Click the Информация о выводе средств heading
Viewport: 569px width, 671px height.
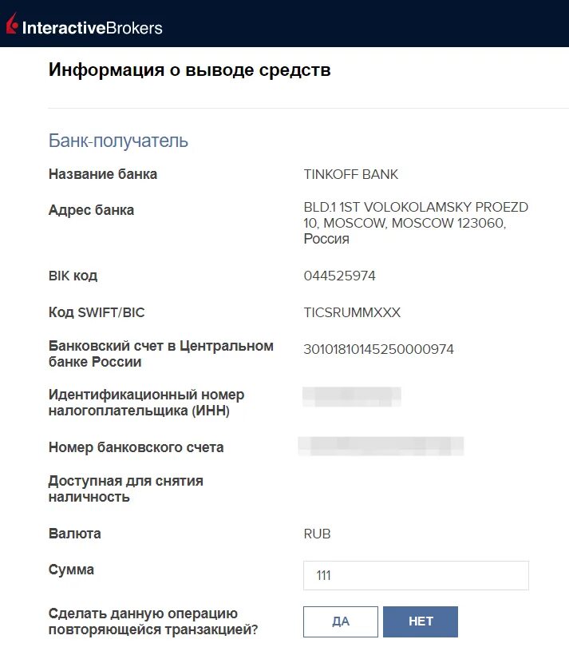point(189,69)
